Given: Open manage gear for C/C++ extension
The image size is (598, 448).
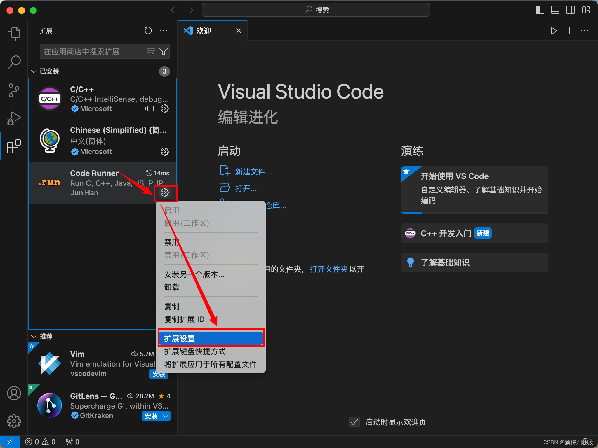Looking at the screenshot, I should tap(165, 108).
